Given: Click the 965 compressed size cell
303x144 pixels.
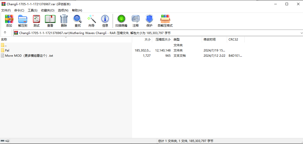Looking at the screenshot, I should click(168, 55).
